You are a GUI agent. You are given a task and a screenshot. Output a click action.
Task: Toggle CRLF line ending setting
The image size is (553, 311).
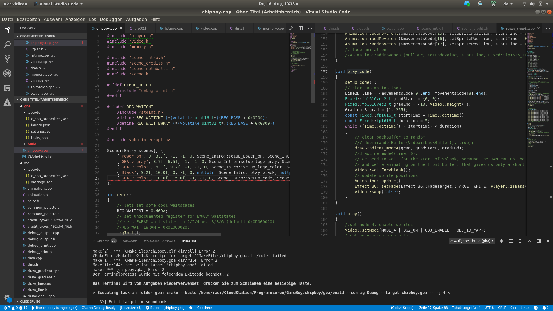[502, 308]
